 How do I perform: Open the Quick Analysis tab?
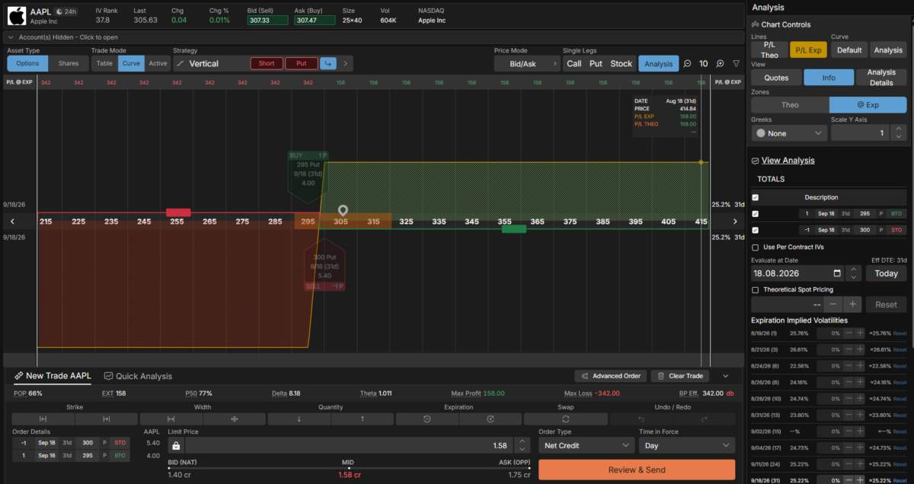pyautogui.click(x=138, y=376)
